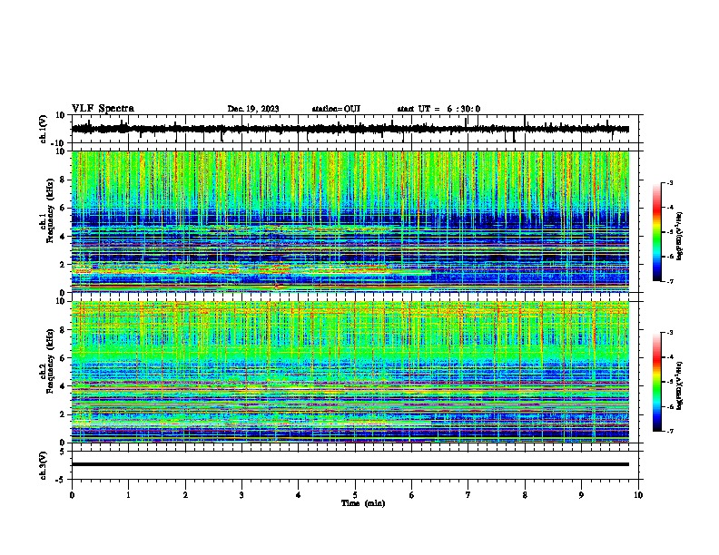Image resolution: width=719 pixels, height=555 pixels.
Task: Click the "10" tick on the Time axis
Action: (x=638, y=495)
